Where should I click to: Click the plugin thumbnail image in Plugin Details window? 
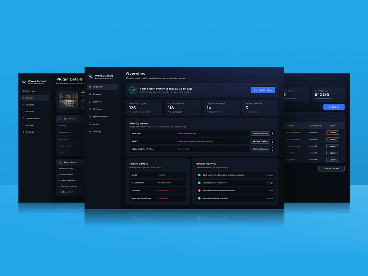(x=69, y=100)
